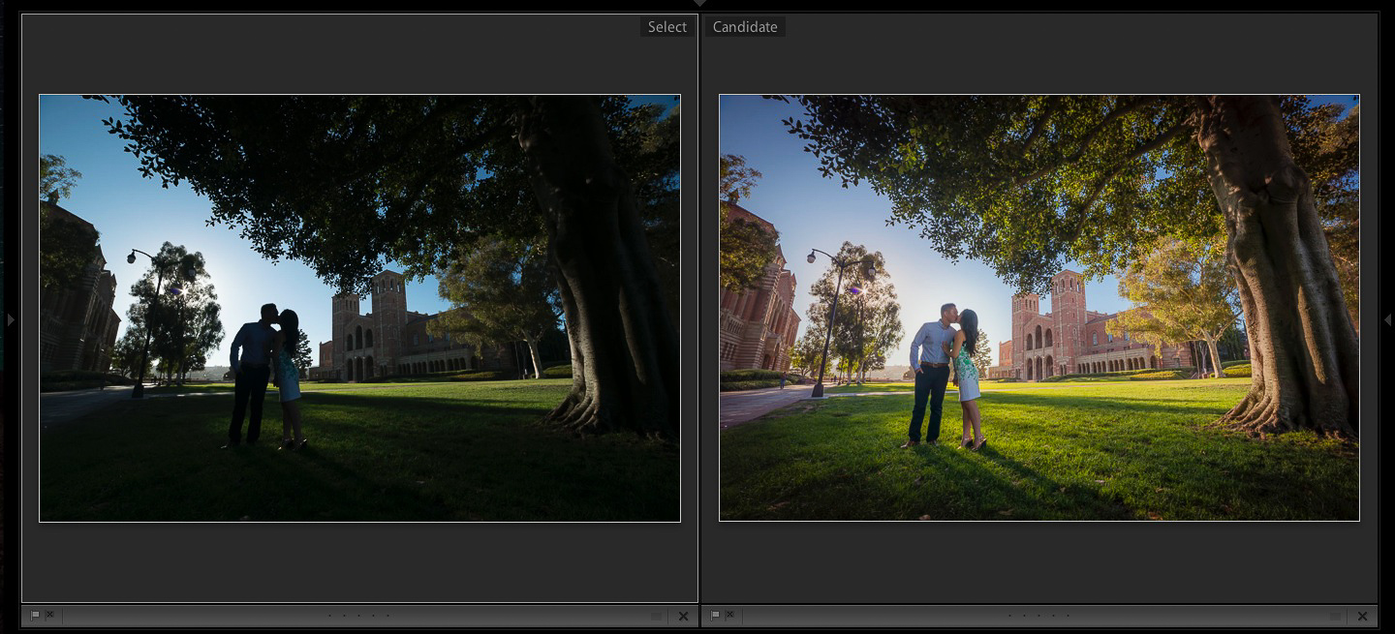Expand the top panel with the arrow
Viewport: 1395px width, 634px height.
coord(697,4)
